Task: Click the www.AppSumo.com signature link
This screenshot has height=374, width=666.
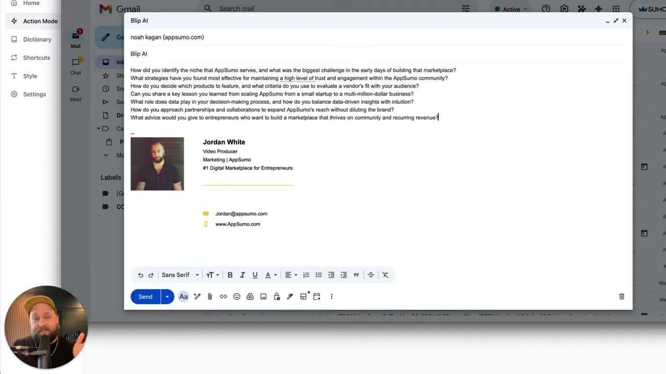Action: pyautogui.click(x=238, y=224)
